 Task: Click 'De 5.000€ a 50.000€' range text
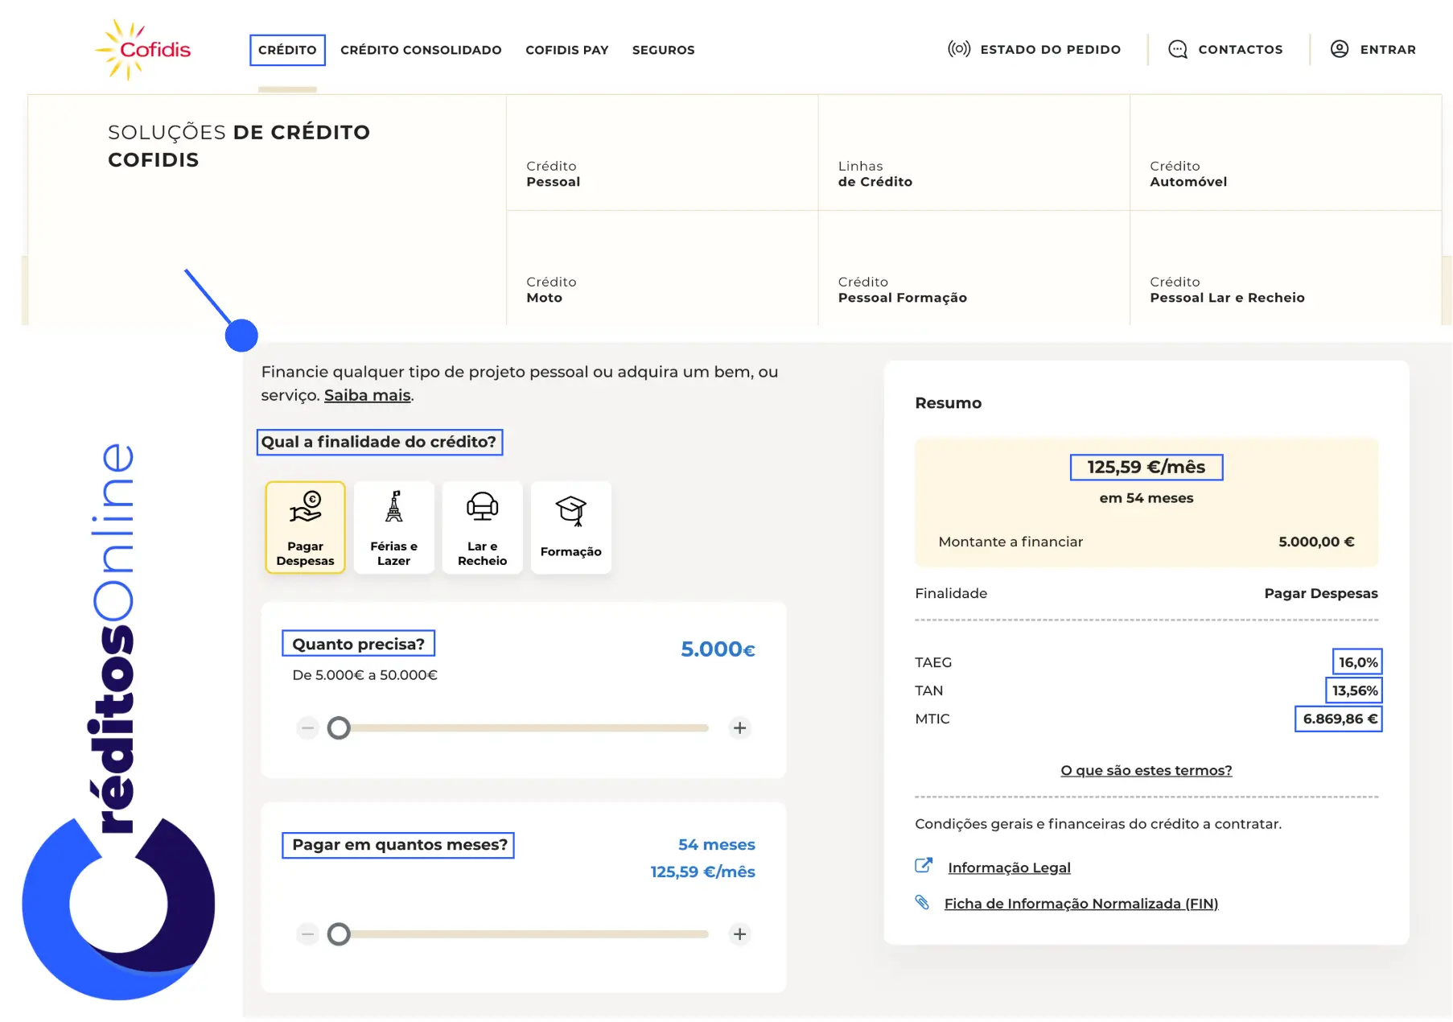pyautogui.click(x=364, y=675)
